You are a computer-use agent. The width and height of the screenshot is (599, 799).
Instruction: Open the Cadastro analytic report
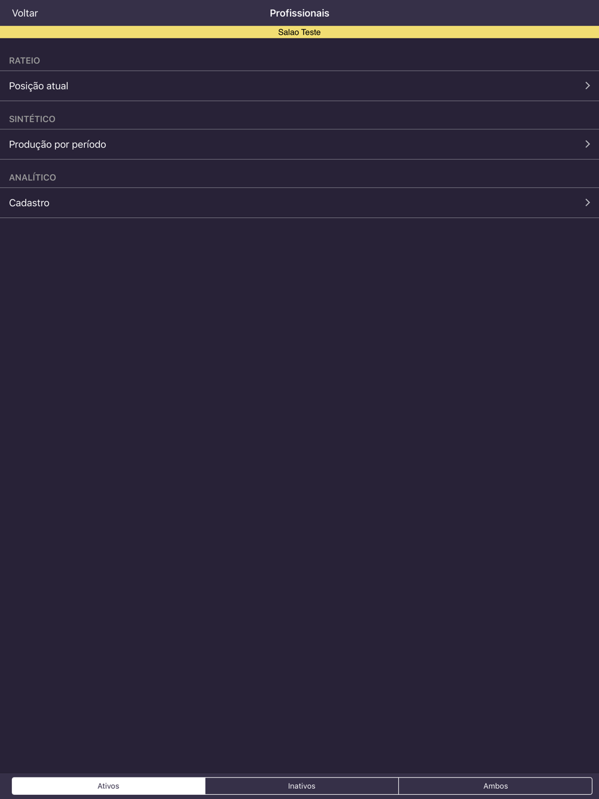(x=29, y=203)
